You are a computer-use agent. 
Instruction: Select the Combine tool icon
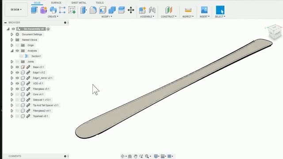pos(112,10)
